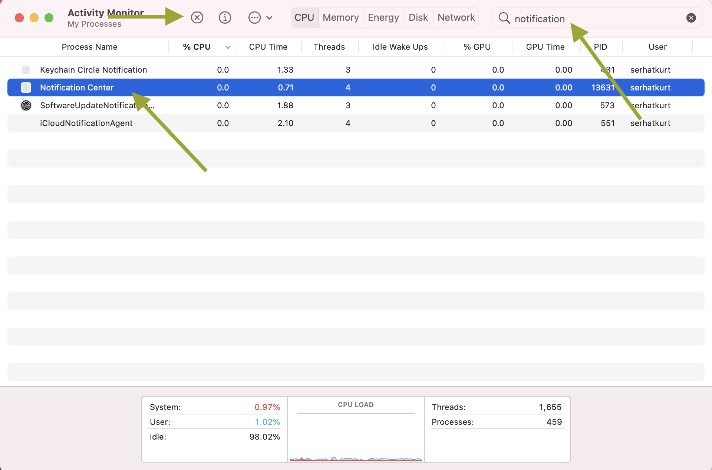Select the Keychain Circle Notification process row
Image resolution: width=712 pixels, height=470 pixels.
tap(356, 70)
